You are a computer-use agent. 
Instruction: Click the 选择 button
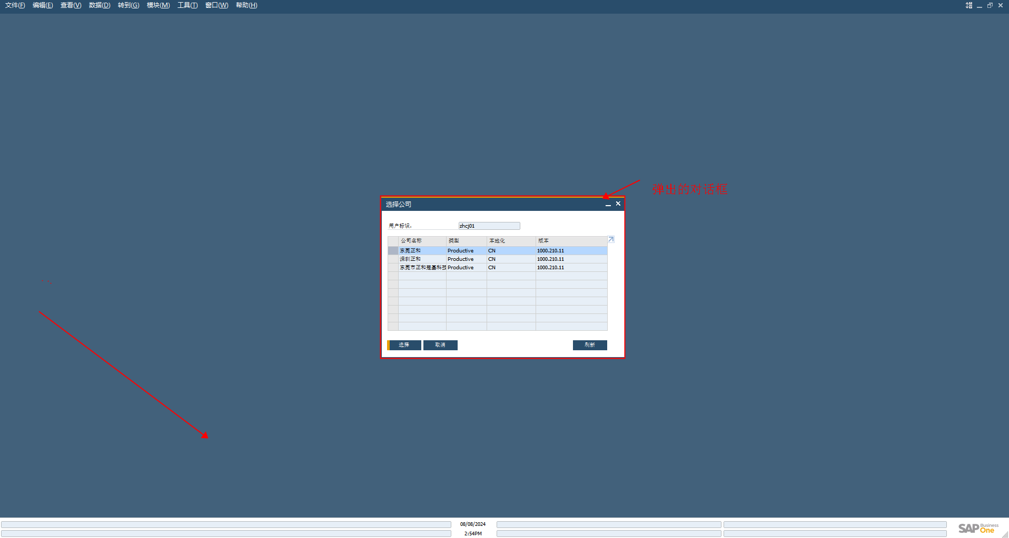point(404,345)
